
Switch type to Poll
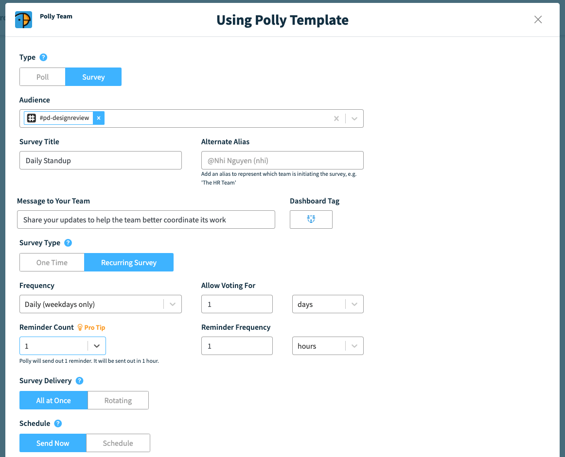click(x=42, y=77)
